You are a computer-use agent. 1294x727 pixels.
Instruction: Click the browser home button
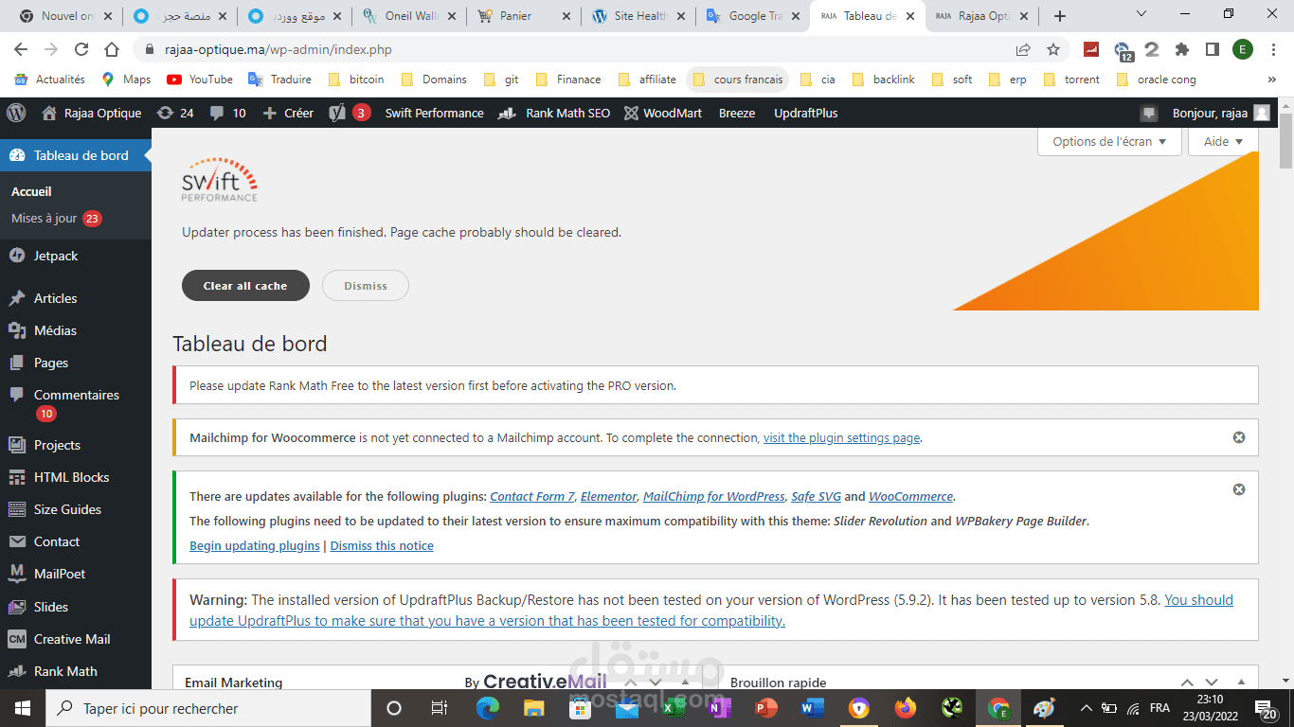click(112, 49)
